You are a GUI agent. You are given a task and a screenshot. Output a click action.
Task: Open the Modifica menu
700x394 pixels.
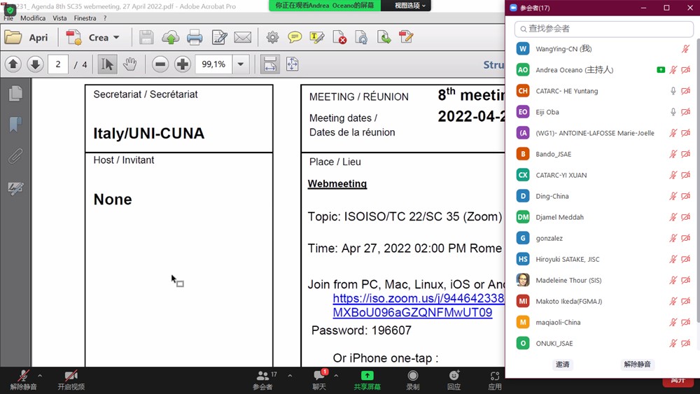(33, 18)
